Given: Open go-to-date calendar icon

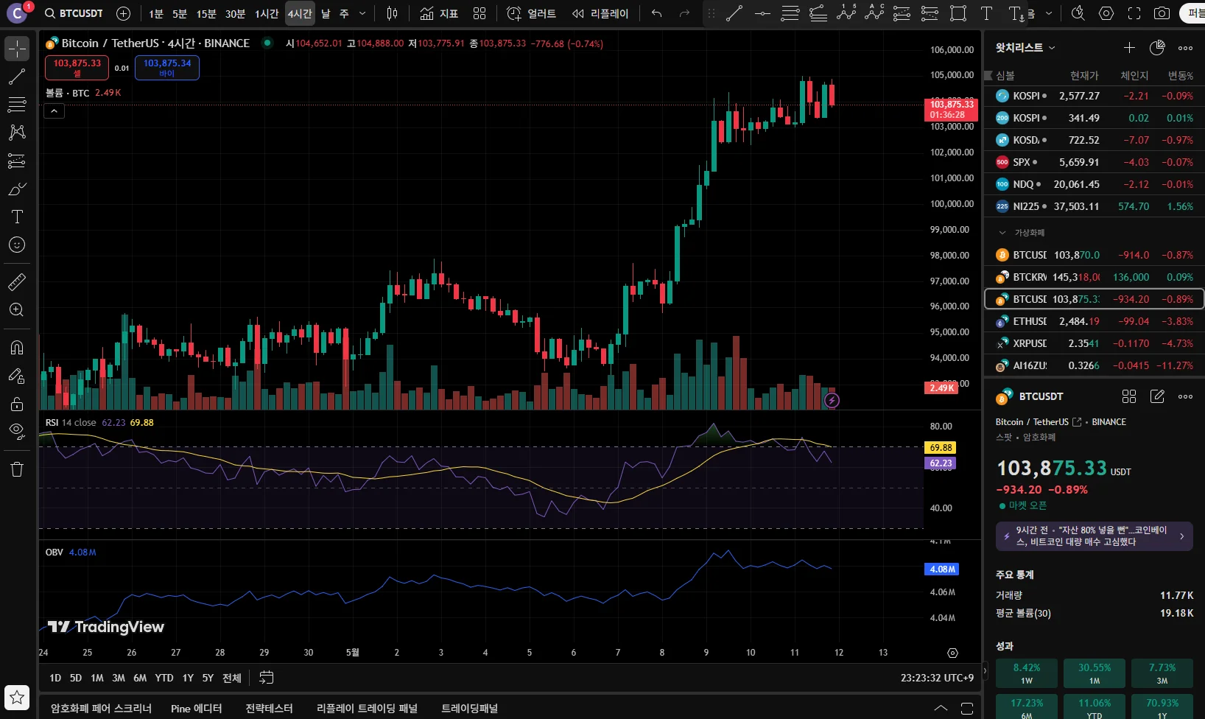Looking at the screenshot, I should tap(267, 678).
